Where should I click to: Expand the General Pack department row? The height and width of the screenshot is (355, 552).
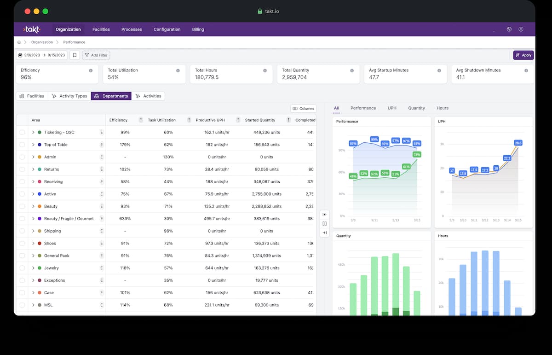(33, 256)
